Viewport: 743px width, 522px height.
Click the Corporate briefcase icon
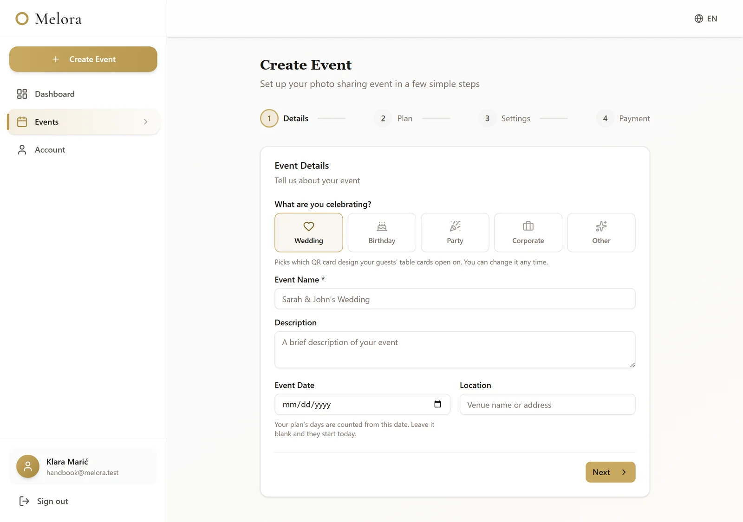pyautogui.click(x=528, y=226)
